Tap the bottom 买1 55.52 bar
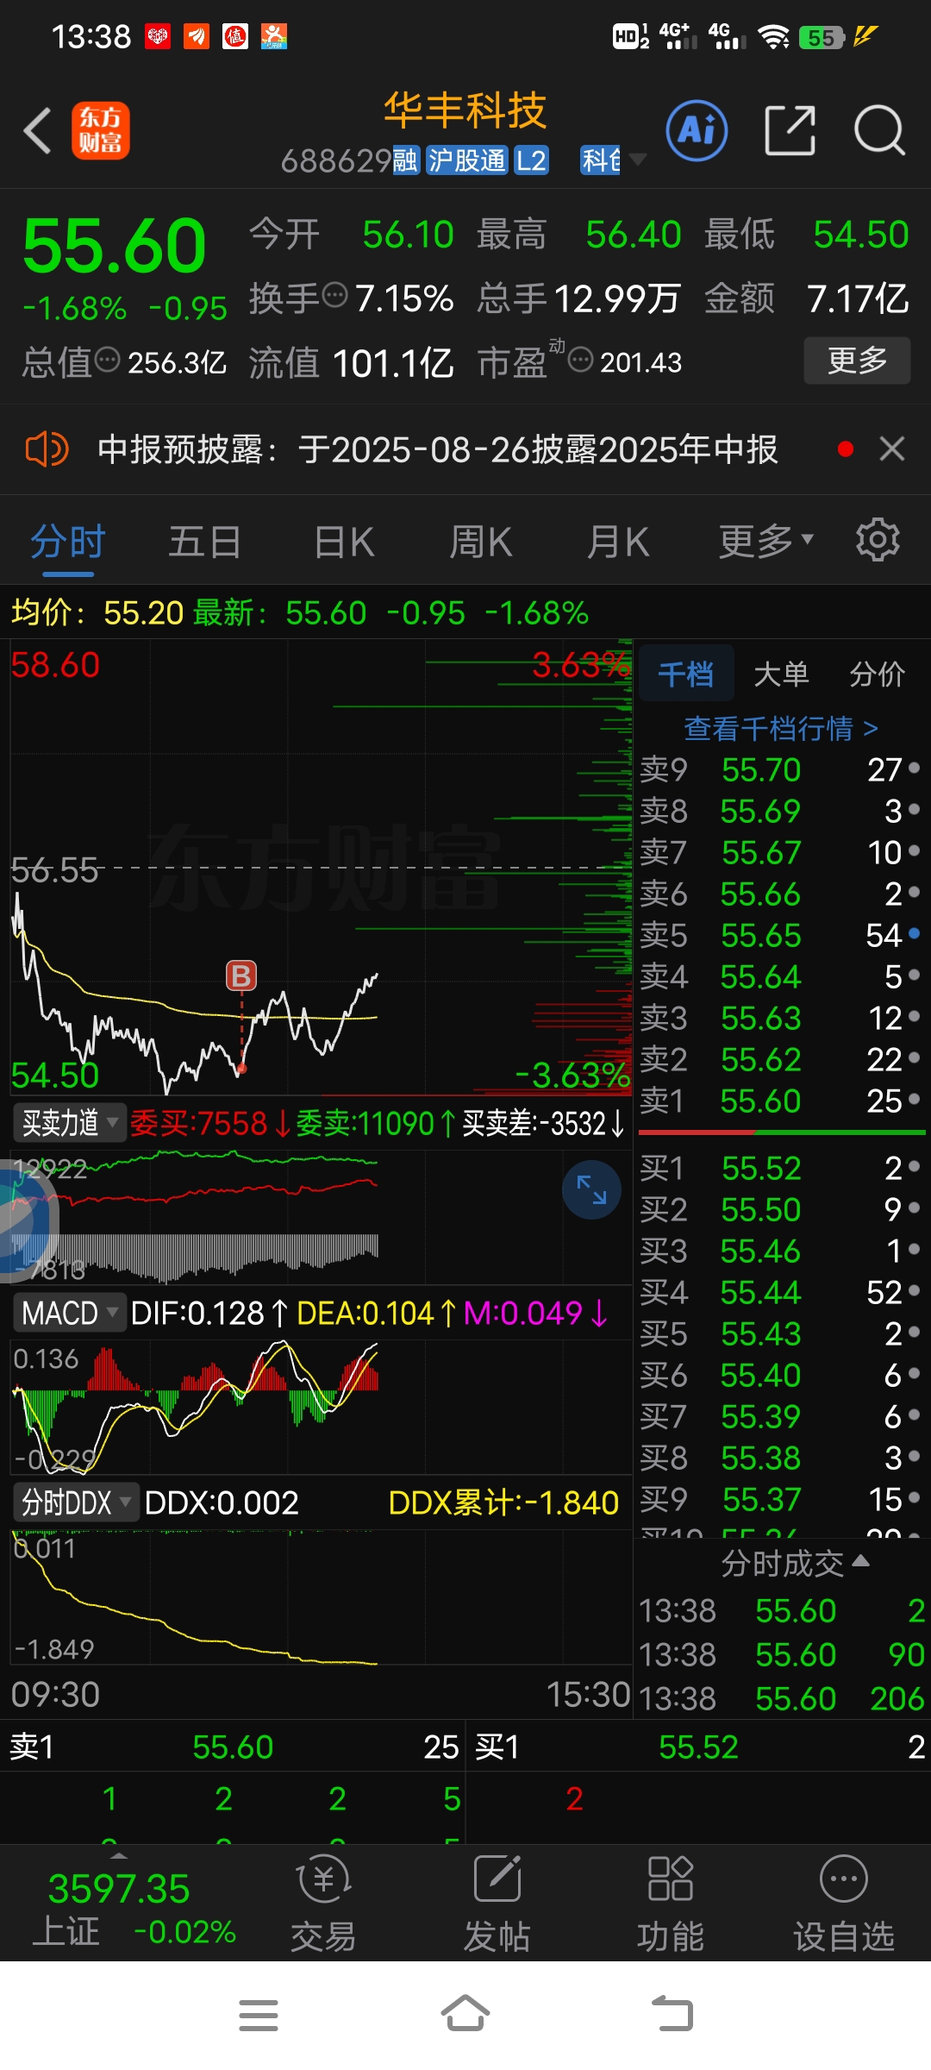The height and width of the screenshot is (2070, 931). point(699,1747)
